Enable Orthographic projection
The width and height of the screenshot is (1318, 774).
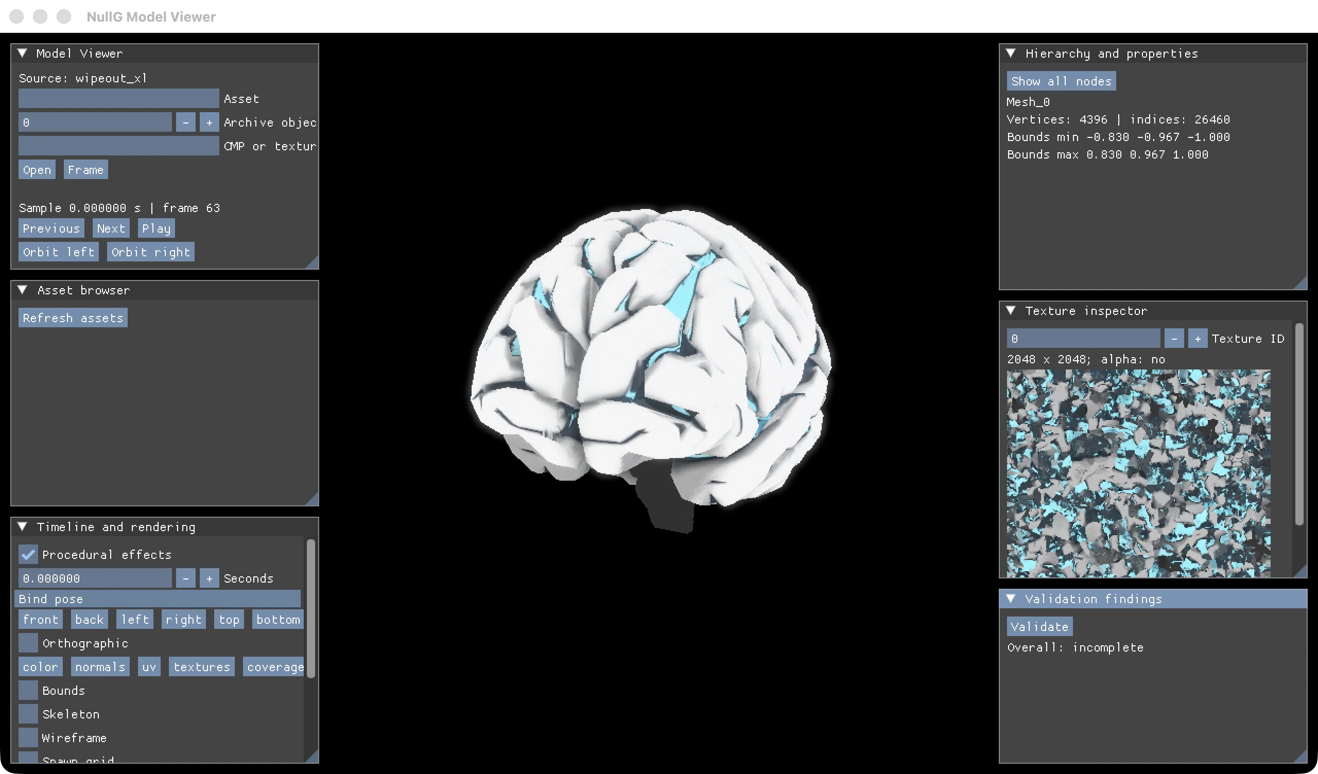[x=28, y=643]
